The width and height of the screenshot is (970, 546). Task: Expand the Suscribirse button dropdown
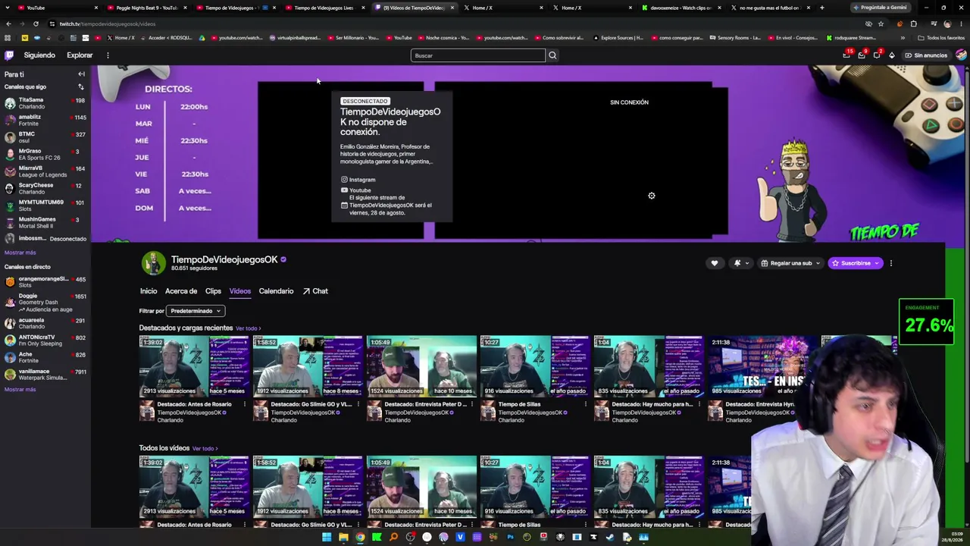[877, 263]
